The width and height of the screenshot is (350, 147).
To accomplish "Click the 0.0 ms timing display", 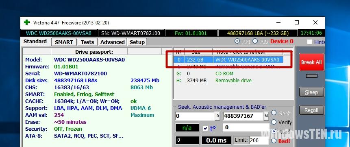I will click(216, 140).
